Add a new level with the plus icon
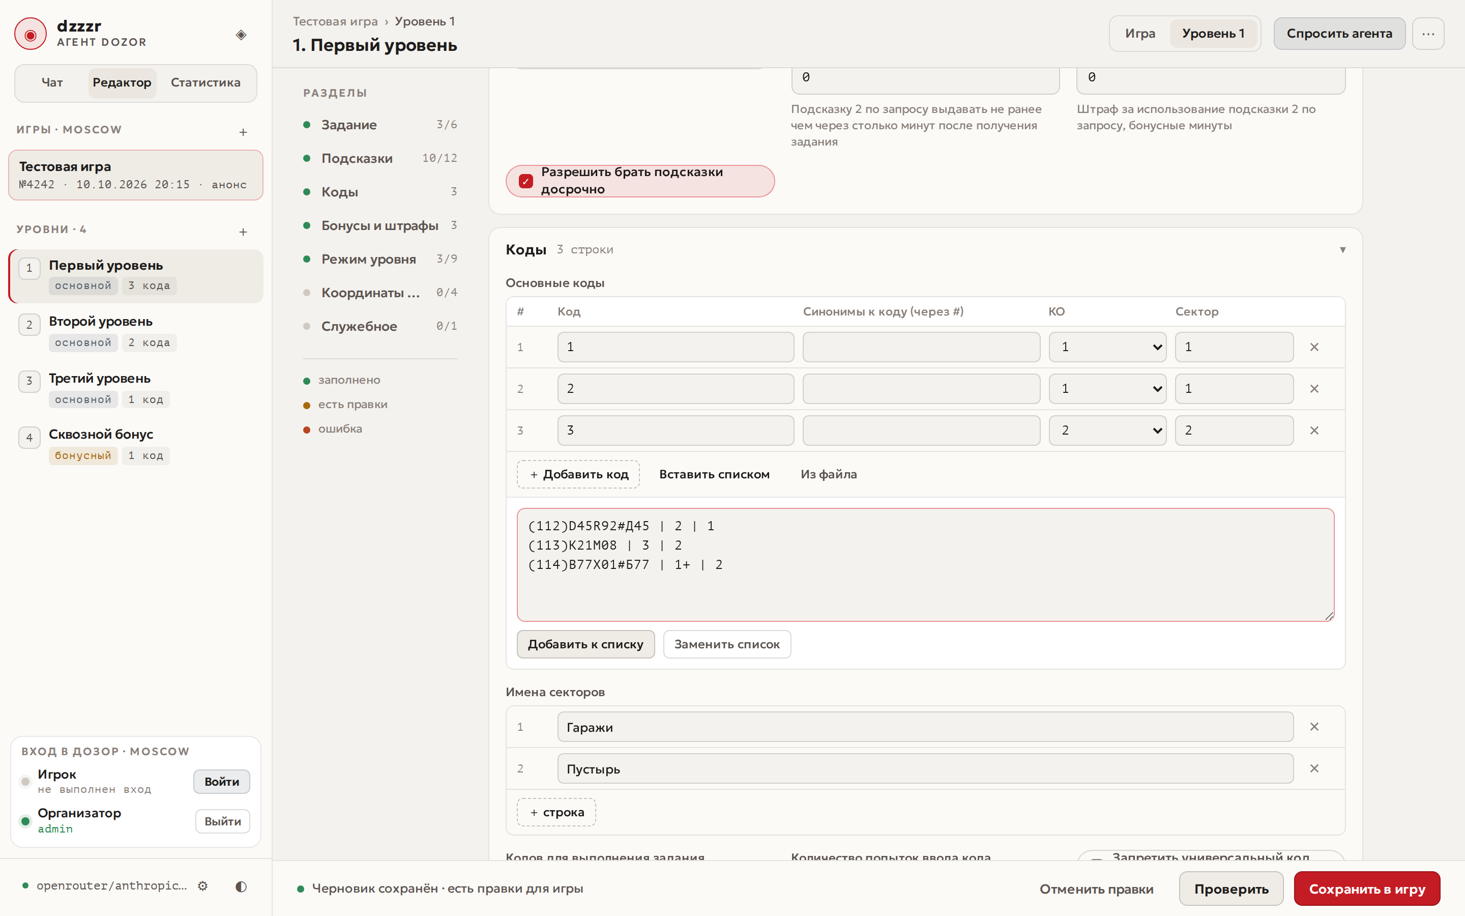This screenshot has width=1465, height=916. pyautogui.click(x=243, y=232)
